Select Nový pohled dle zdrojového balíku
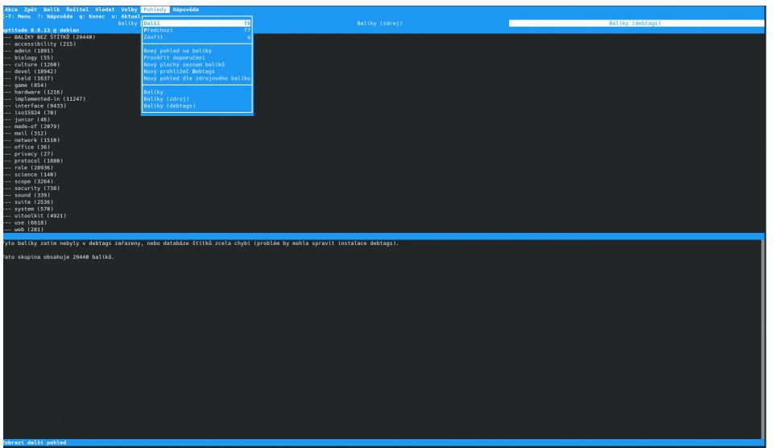This screenshot has width=773, height=448. (196, 78)
